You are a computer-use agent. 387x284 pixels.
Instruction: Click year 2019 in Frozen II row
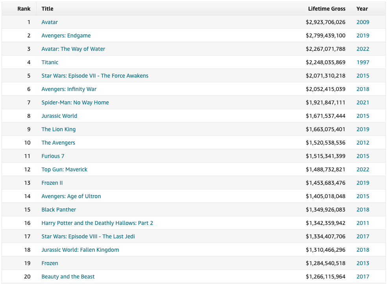tap(363, 183)
